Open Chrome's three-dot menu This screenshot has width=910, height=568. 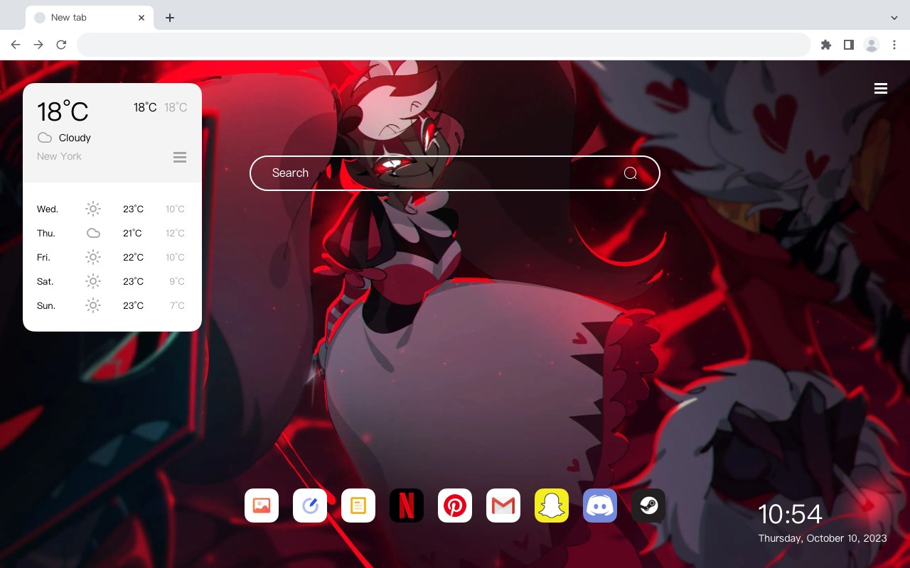tap(894, 45)
